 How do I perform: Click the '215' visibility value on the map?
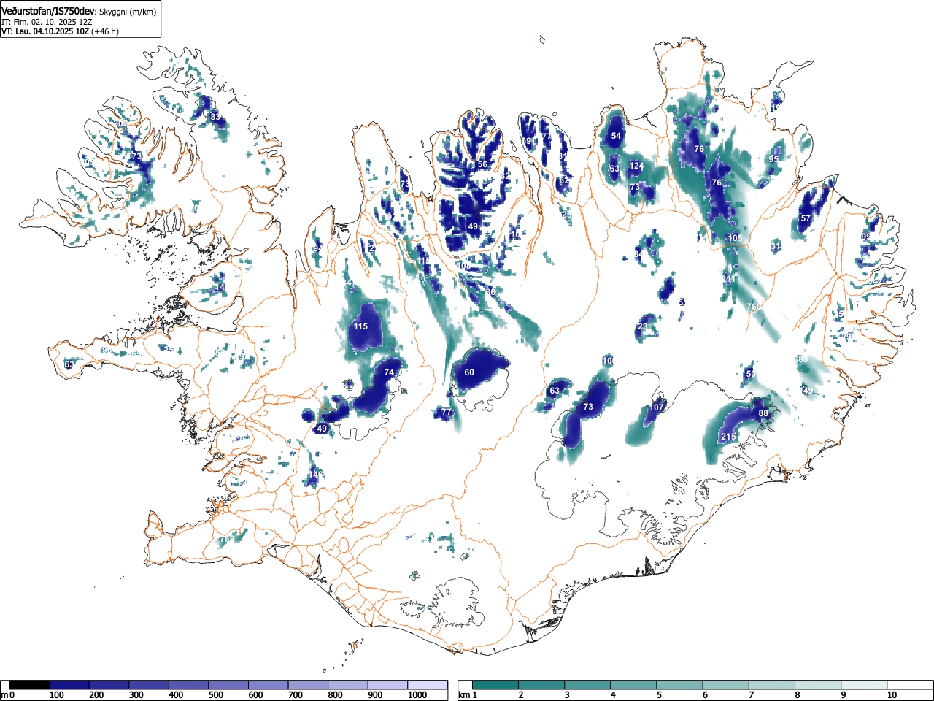tap(728, 437)
